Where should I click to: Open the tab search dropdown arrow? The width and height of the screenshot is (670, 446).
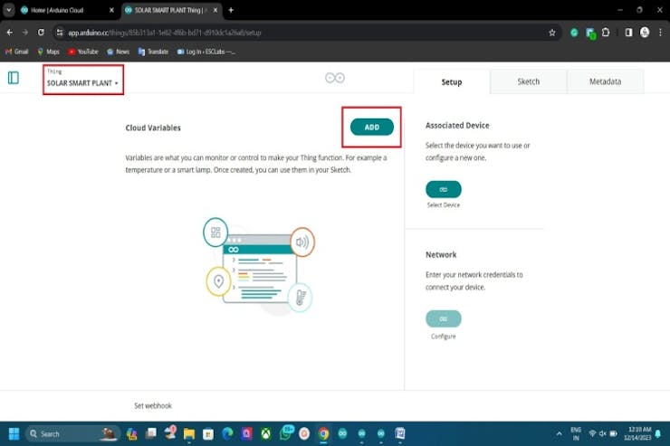pos(8,10)
